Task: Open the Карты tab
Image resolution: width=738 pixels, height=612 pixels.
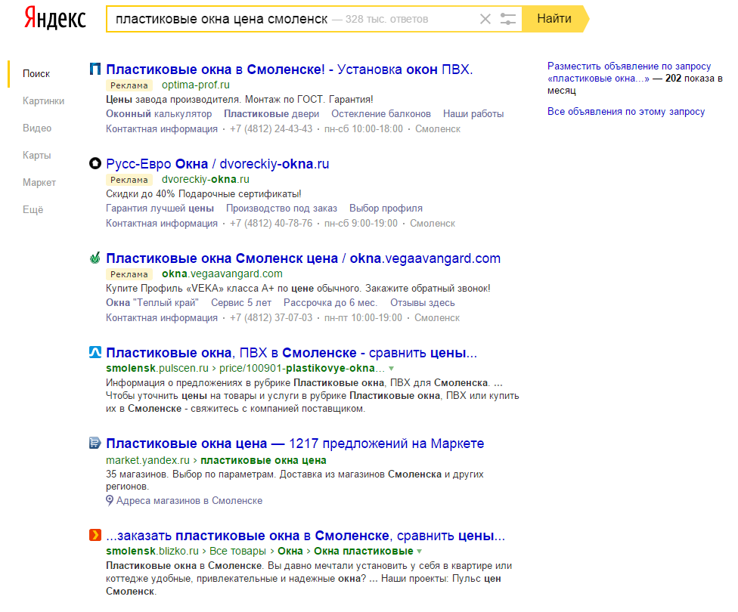Action: (37, 156)
